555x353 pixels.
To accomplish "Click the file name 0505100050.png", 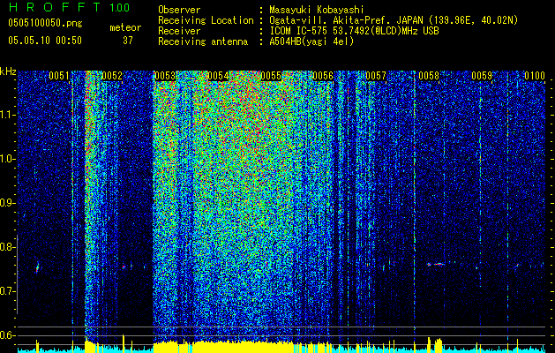I will [45, 24].
